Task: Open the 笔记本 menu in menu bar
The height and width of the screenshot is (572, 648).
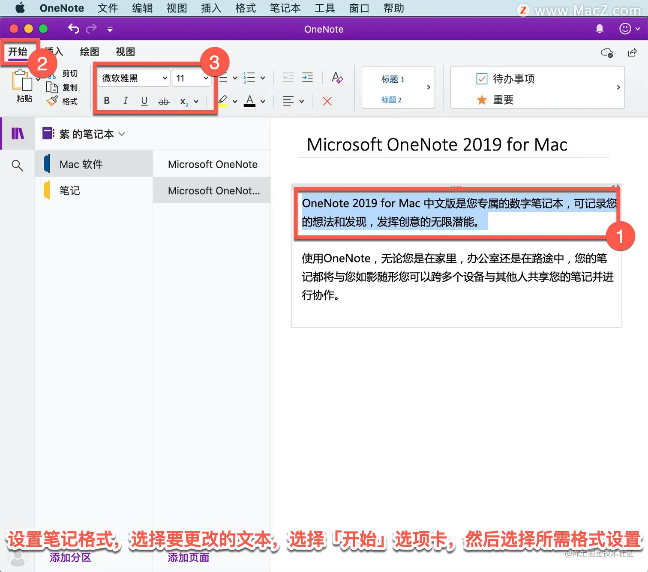Action: [285, 8]
